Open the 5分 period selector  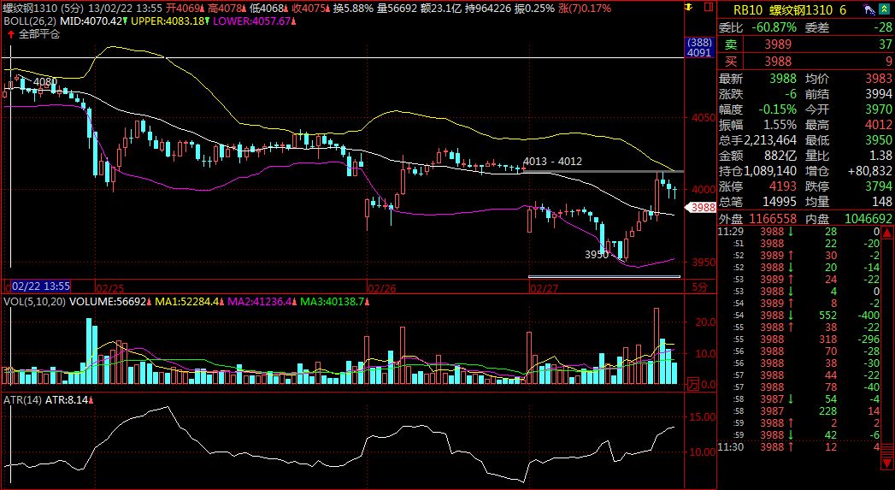tap(699, 287)
